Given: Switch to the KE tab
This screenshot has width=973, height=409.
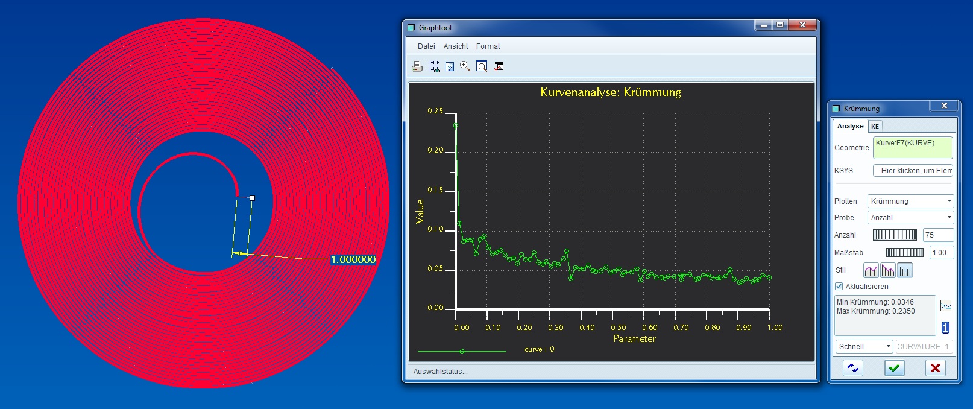Looking at the screenshot, I should pos(875,127).
